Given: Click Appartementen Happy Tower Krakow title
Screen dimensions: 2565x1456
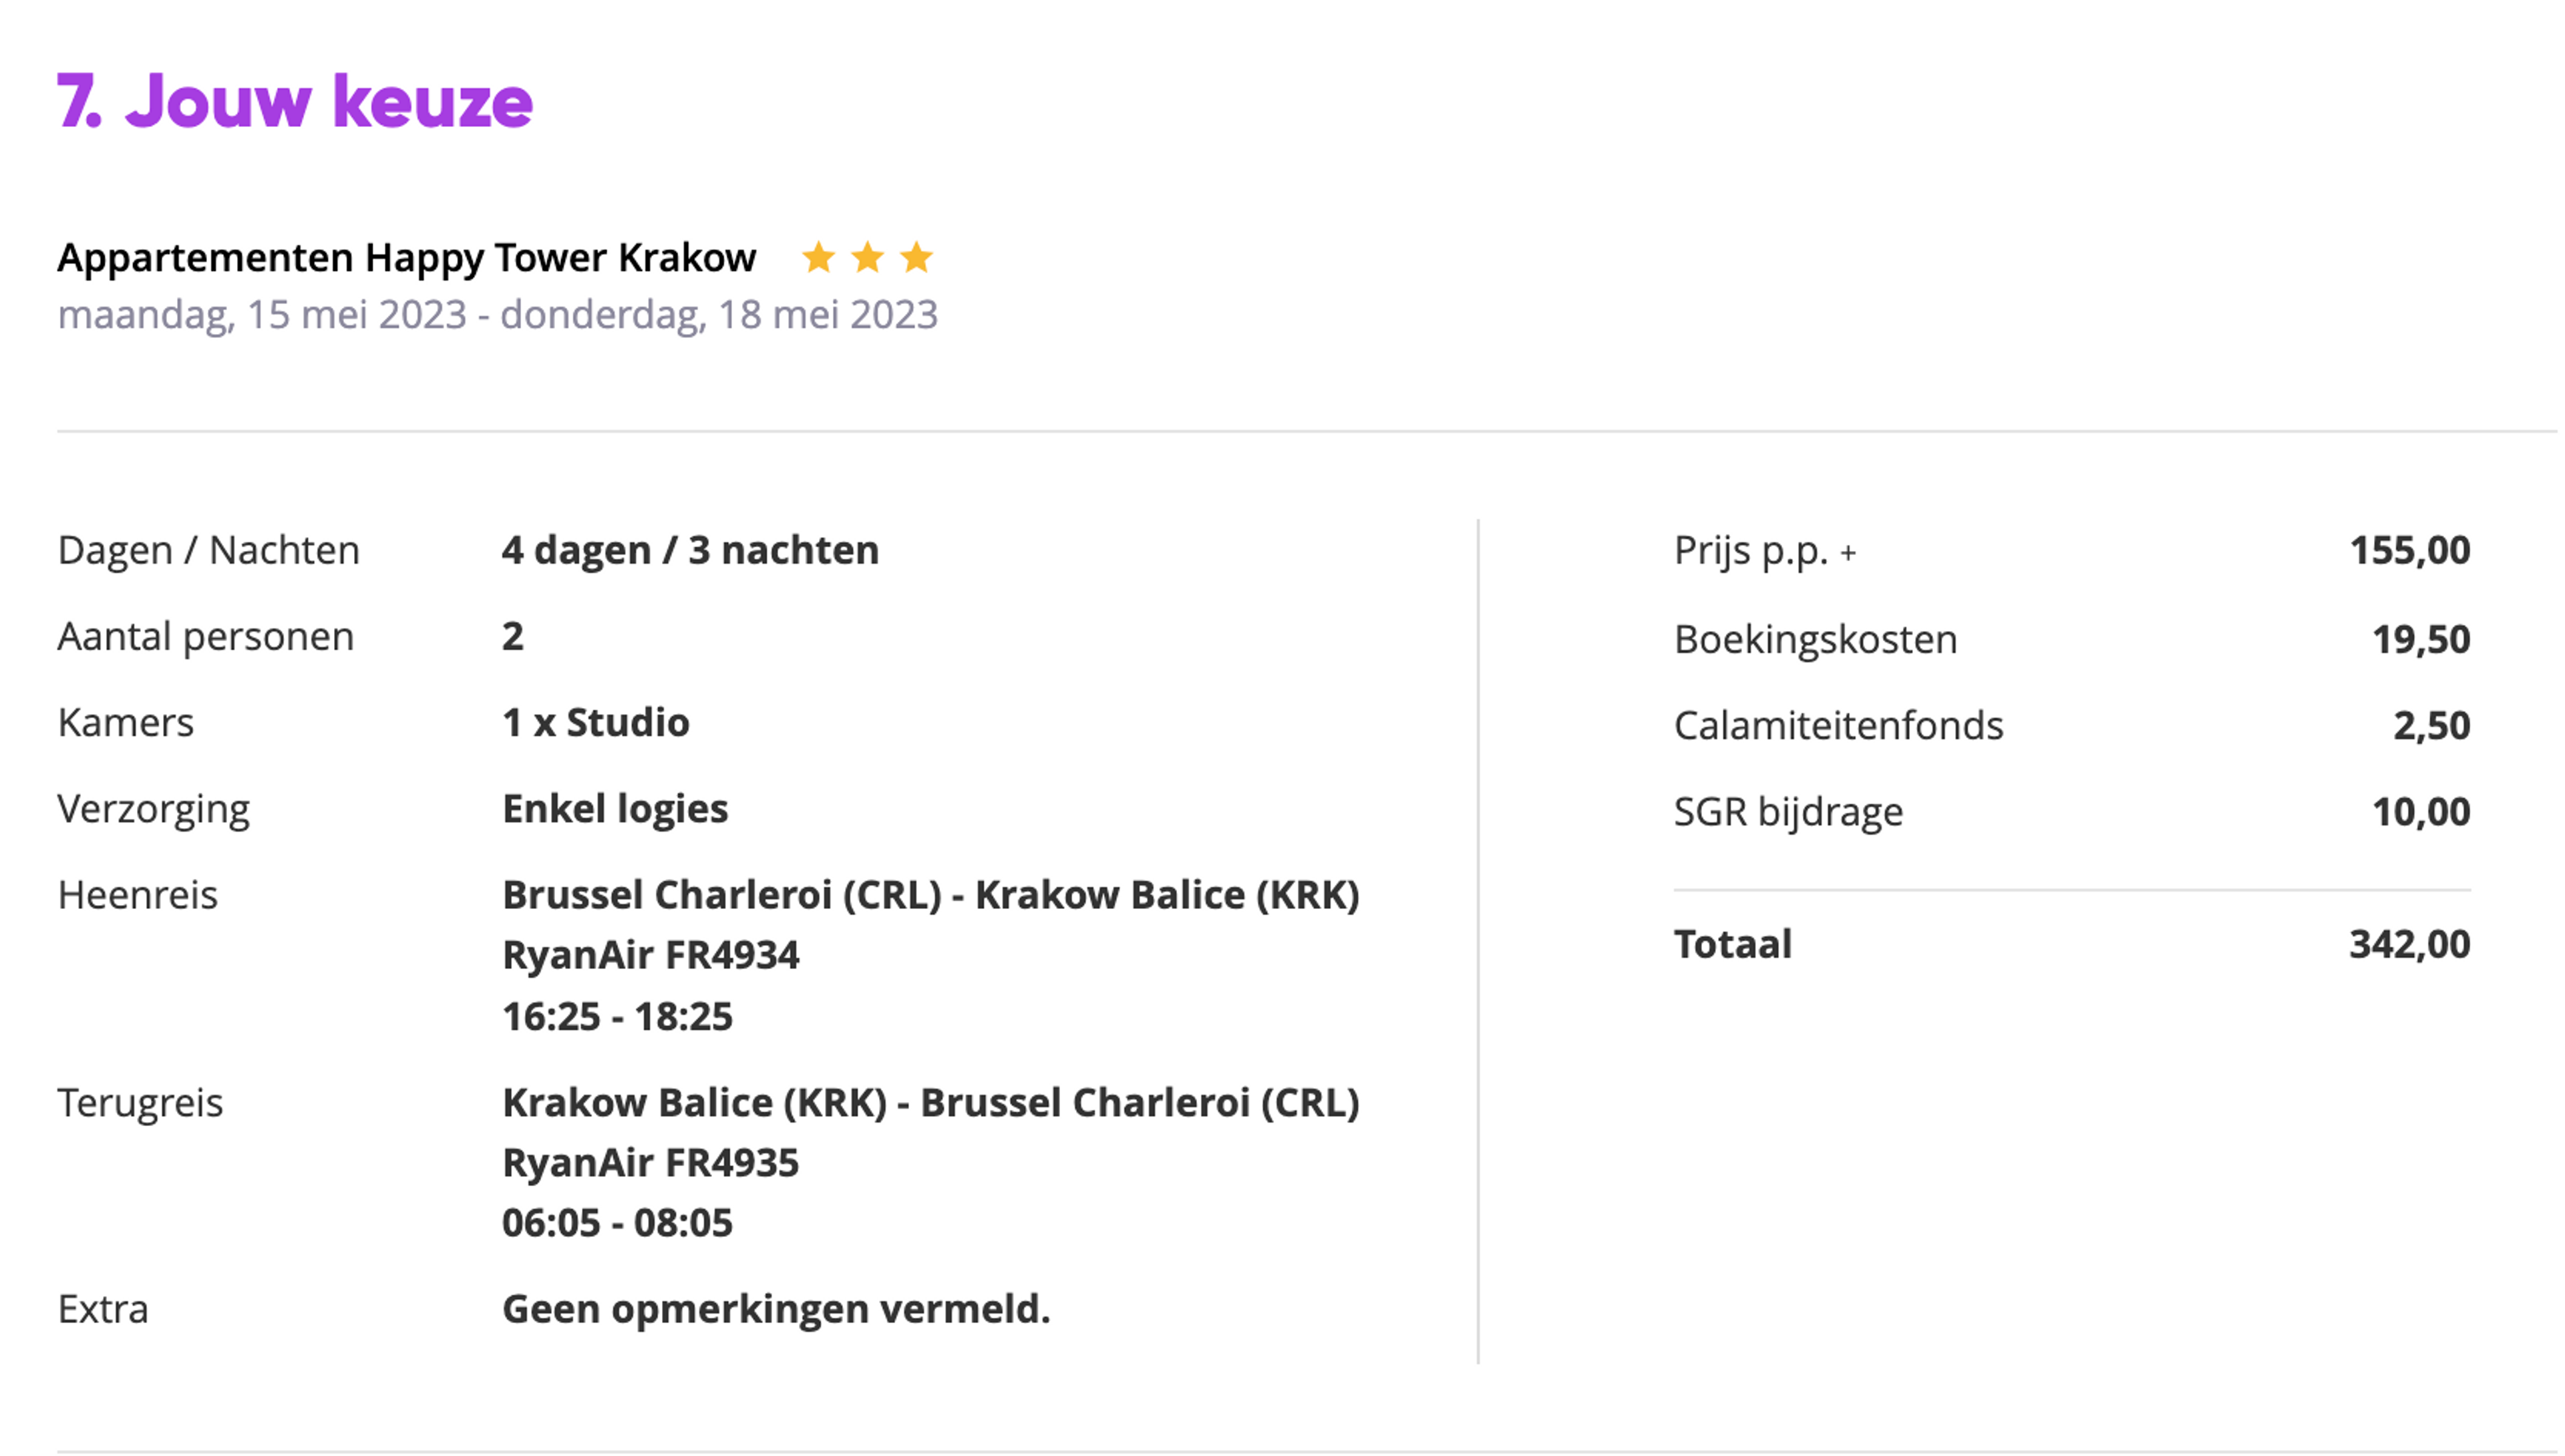Looking at the screenshot, I should pos(407,258).
